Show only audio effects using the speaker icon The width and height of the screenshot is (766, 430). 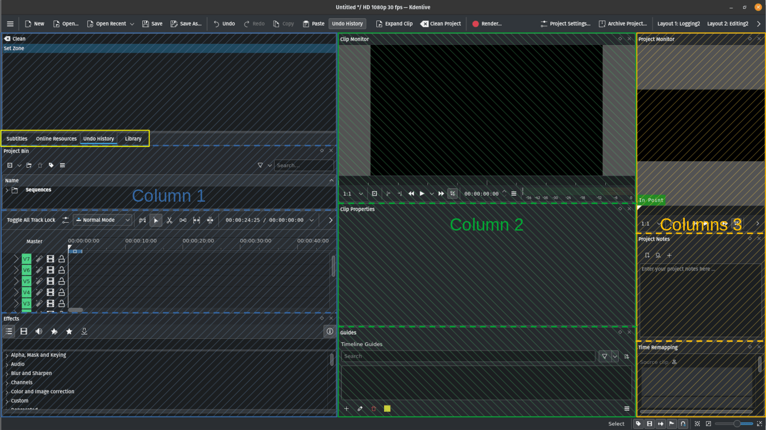38,331
